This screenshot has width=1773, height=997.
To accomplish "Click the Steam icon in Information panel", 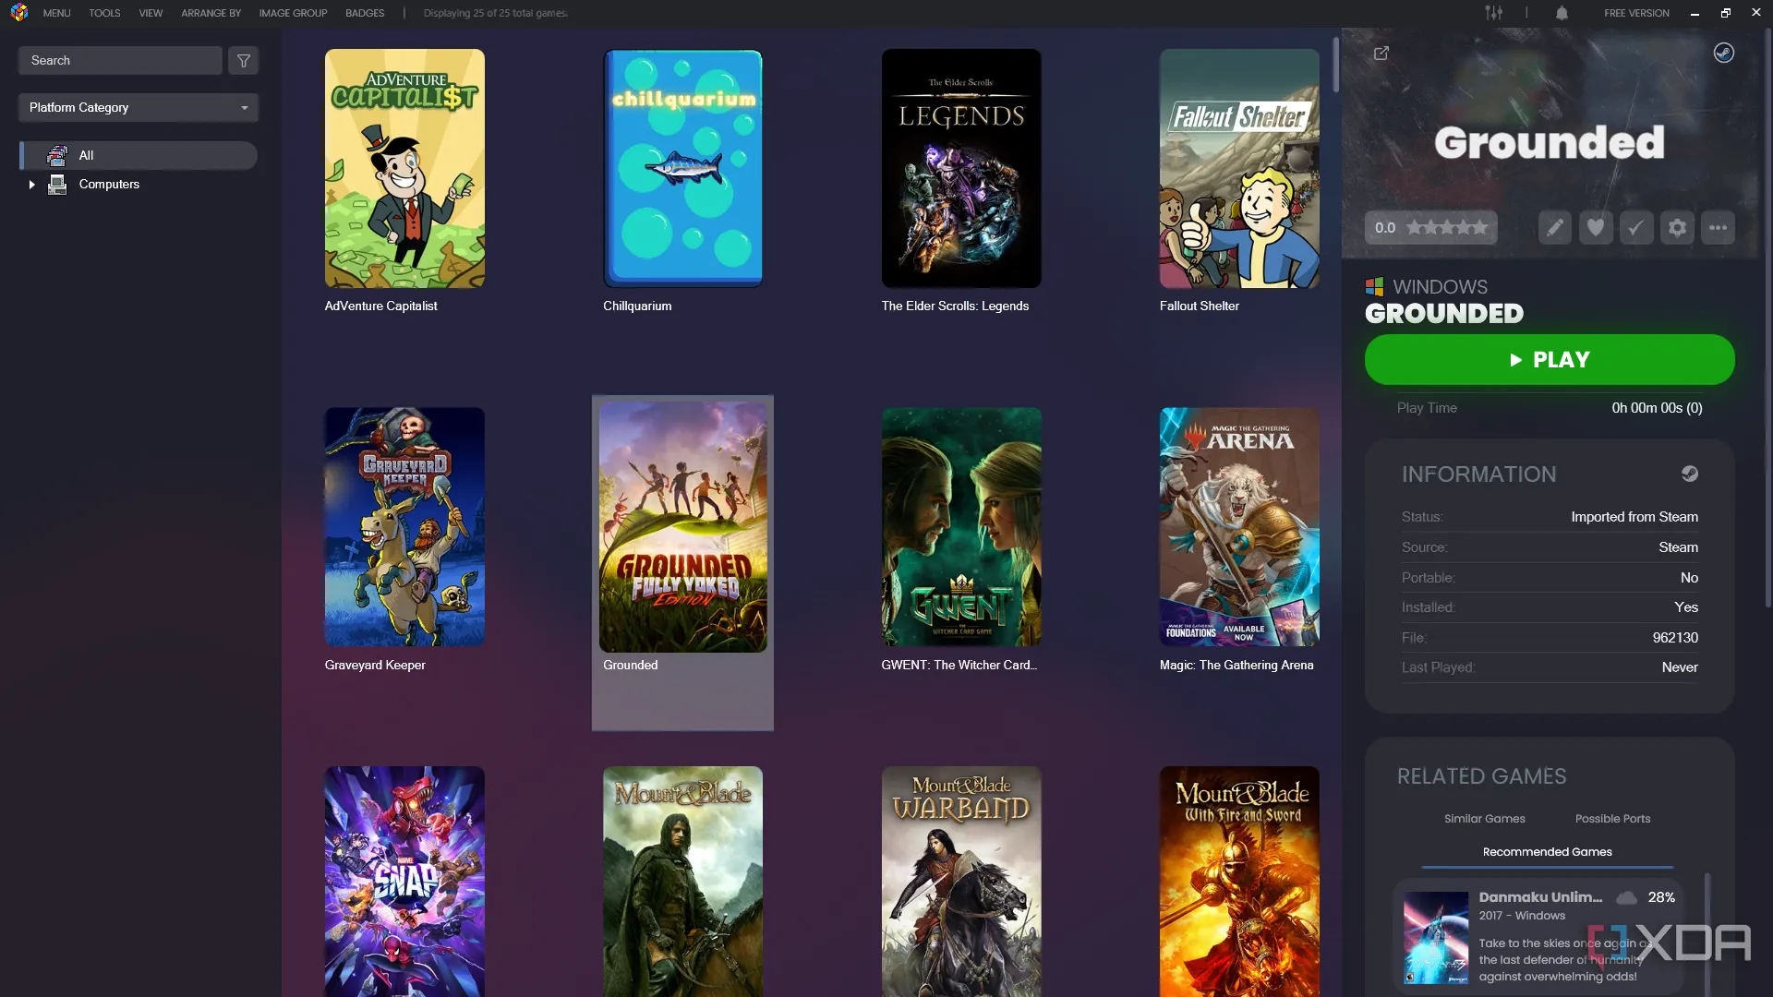I will tap(1690, 474).
